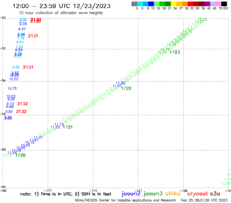This screenshot has height=203, width=231.
Task: Click the yellow swatch in the legend
Action: pyautogui.click(x=174, y=4)
